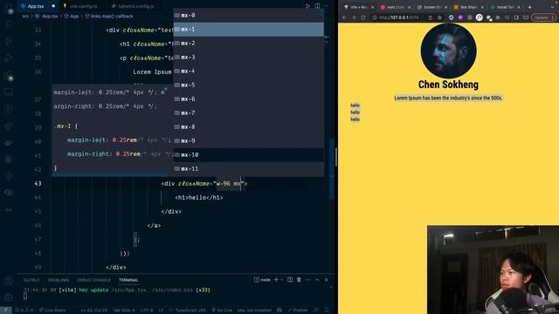Choose mx-2 in suggestion list
The width and height of the screenshot is (559, 314).
[248, 43]
